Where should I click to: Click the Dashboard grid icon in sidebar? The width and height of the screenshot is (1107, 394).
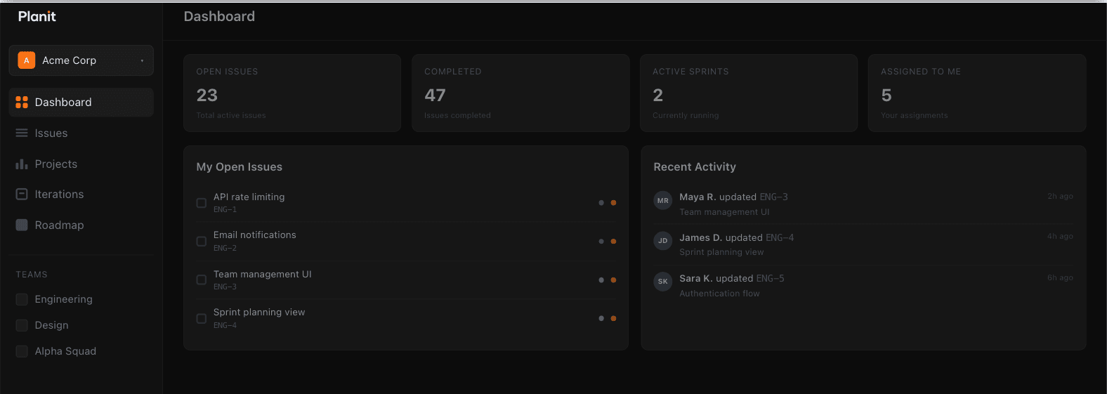tap(22, 103)
